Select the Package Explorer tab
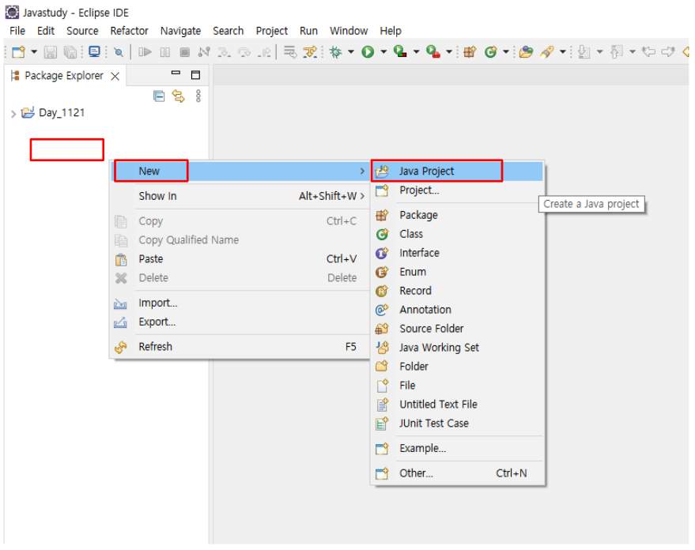Screen dimensions: 695x550 64,76
